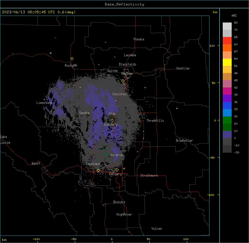This screenshot has width=249, height=243.
Task: Click the 100 tick on vertical km axis
Action: coord(212,46)
